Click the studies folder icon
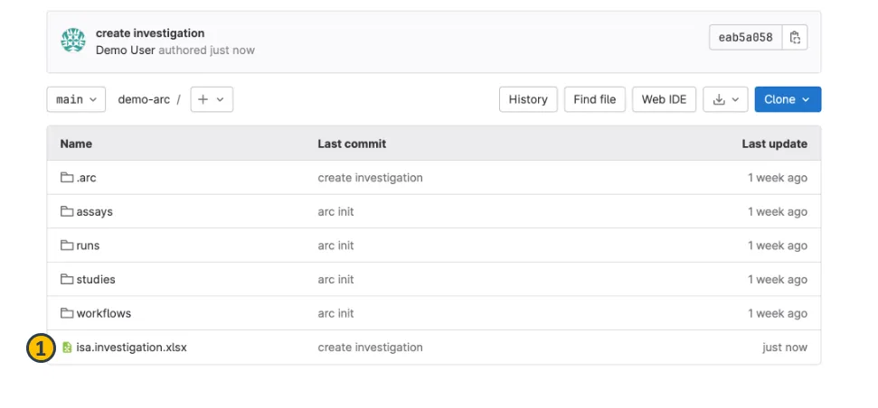 67,280
